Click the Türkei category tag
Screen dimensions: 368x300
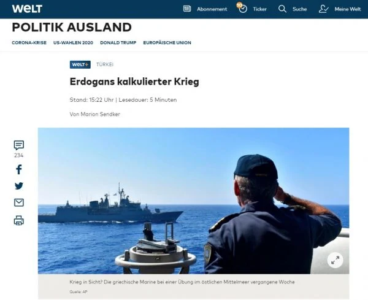[x=105, y=64]
